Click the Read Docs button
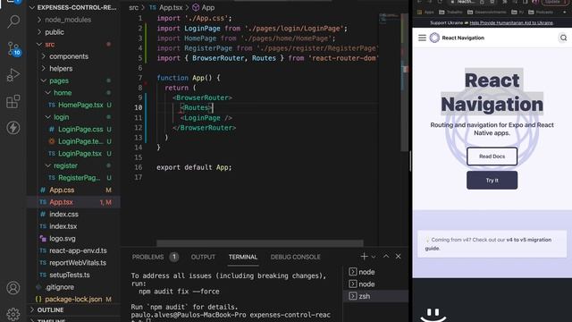Viewport: 572px width, 322px height. coord(492,157)
